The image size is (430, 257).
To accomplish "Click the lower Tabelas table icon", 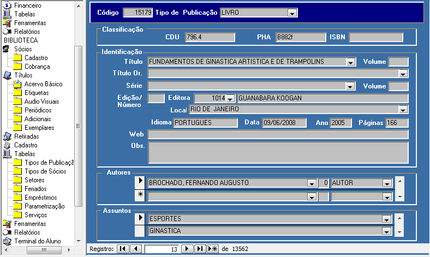I will point(7,154).
